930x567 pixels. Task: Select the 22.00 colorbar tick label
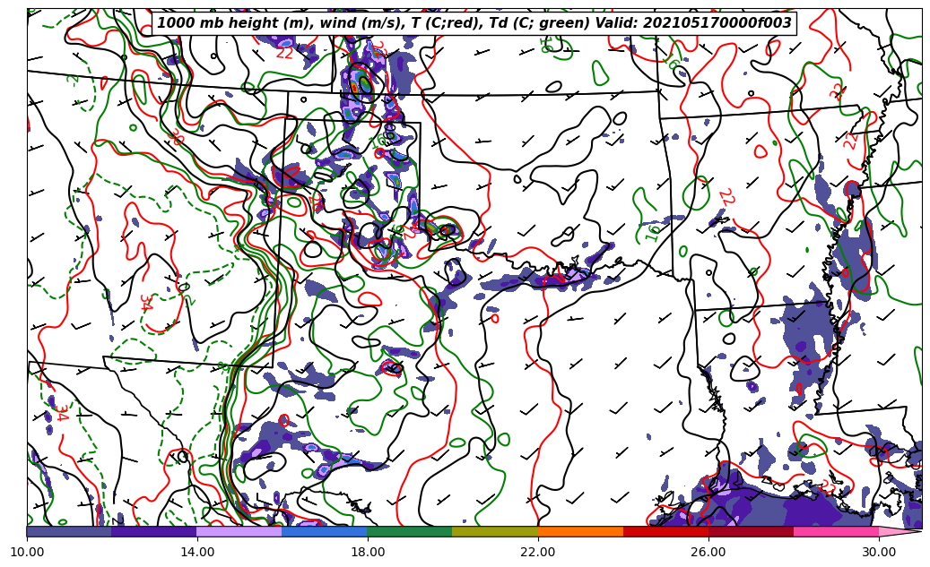click(x=538, y=552)
